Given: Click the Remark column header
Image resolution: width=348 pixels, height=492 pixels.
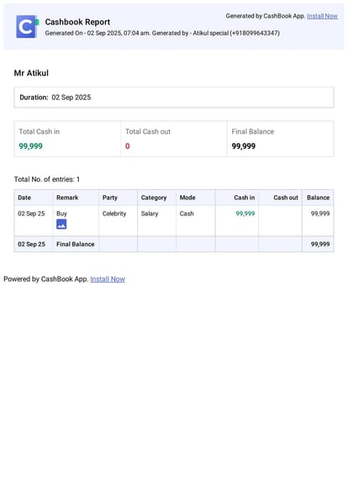Looking at the screenshot, I should tap(67, 198).
